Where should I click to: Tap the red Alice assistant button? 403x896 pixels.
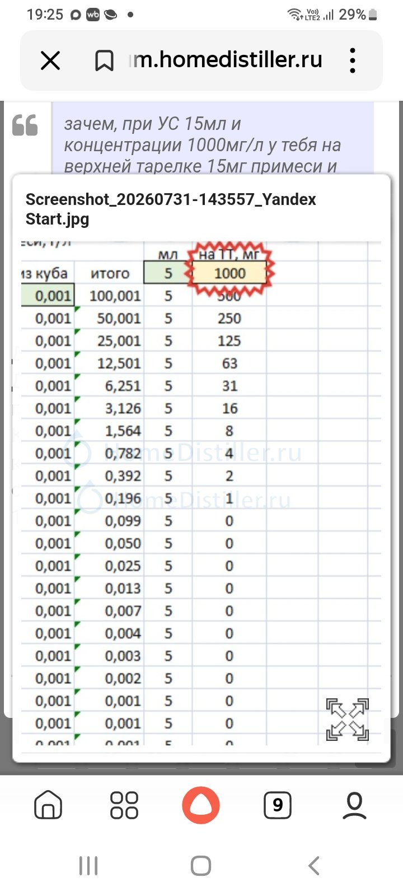(201, 805)
